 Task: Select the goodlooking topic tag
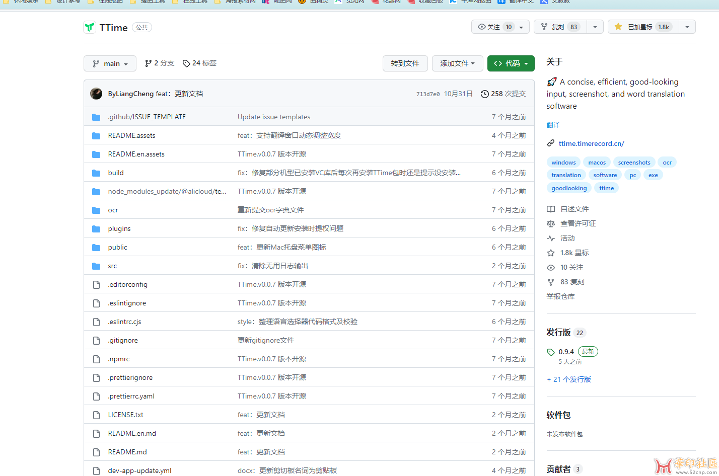click(569, 188)
